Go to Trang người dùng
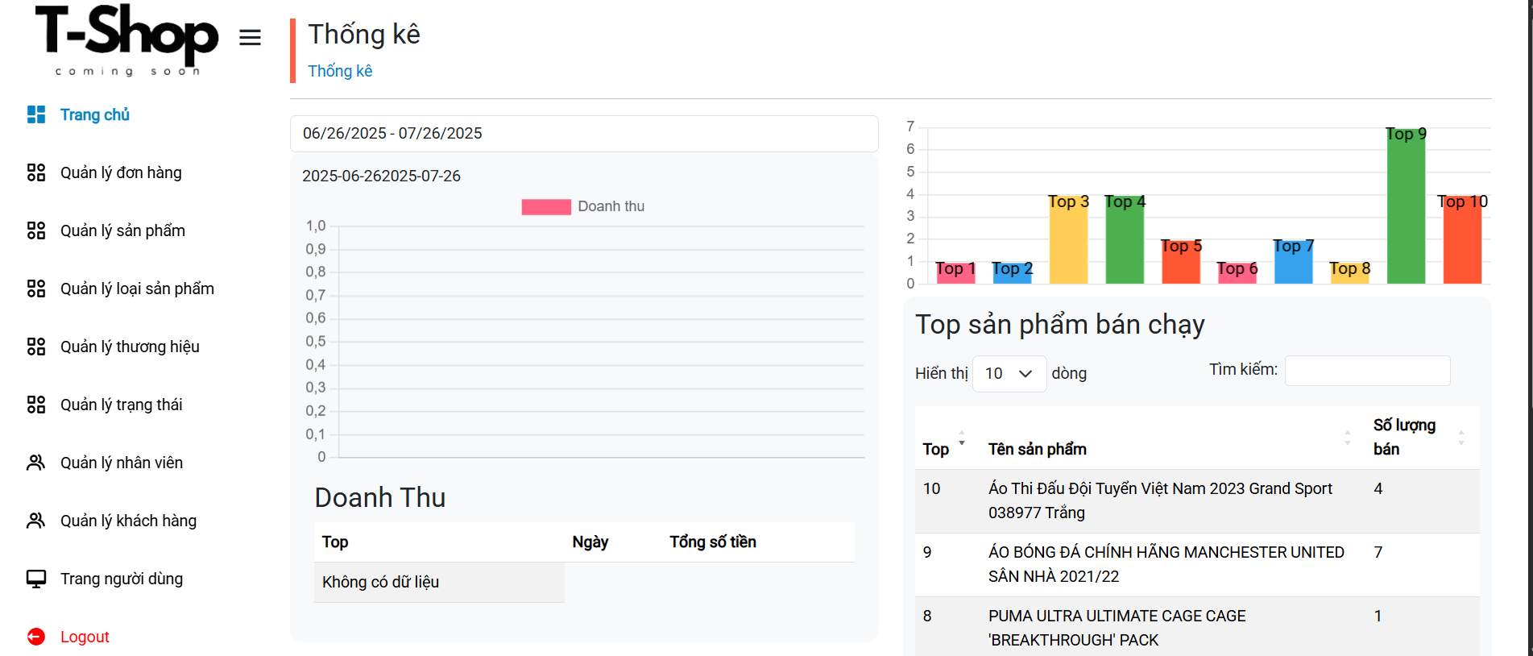 point(122,579)
